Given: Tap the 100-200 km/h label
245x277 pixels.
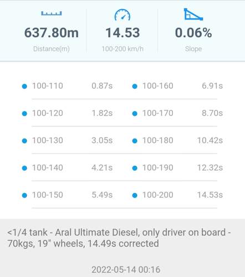Looking at the screenshot, I should 122,49.
